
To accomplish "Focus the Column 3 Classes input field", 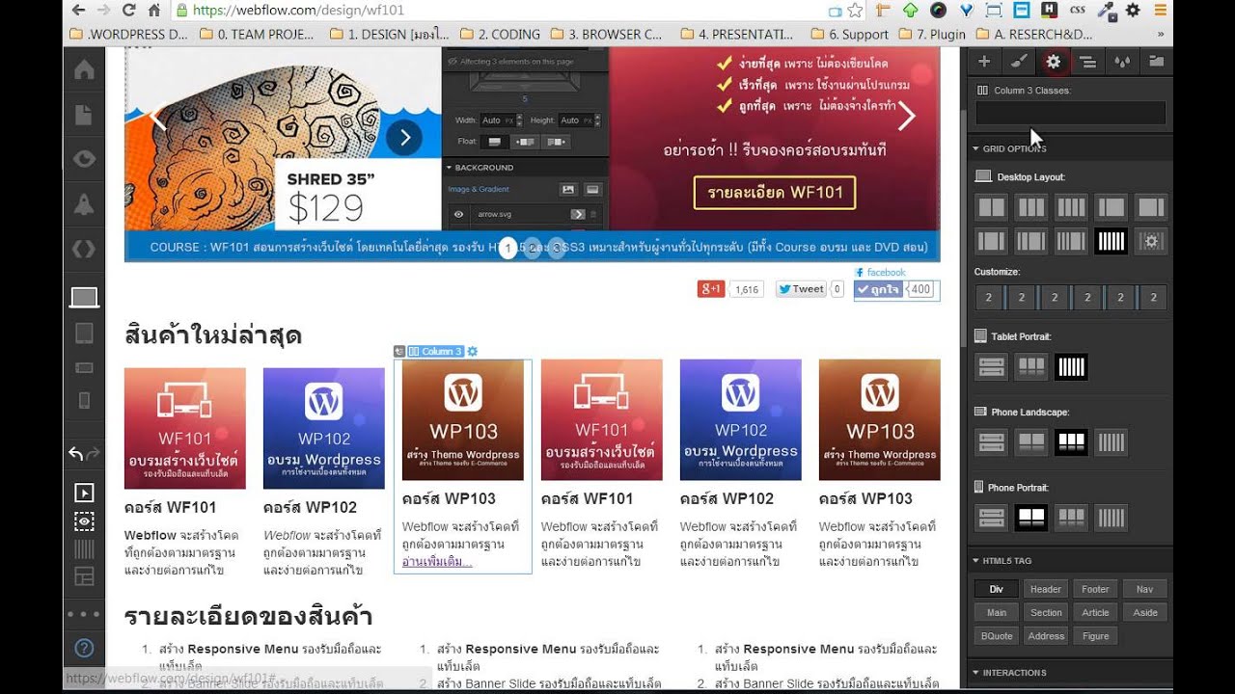I will [x=1070, y=113].
